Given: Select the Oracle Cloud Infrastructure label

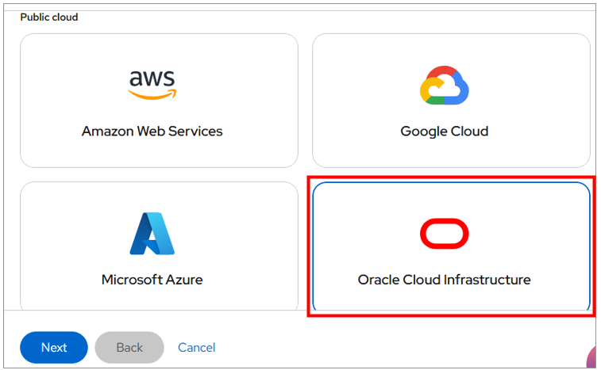Looking at the screenshot, I should (x=444, y=280).
